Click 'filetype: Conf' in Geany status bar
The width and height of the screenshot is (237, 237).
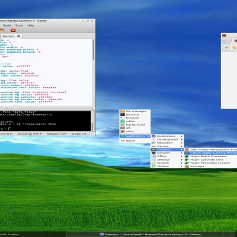[57, 134]
